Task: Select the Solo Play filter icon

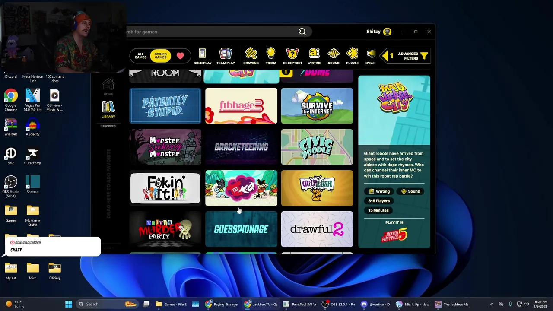Action: click(x=202, y=57)
